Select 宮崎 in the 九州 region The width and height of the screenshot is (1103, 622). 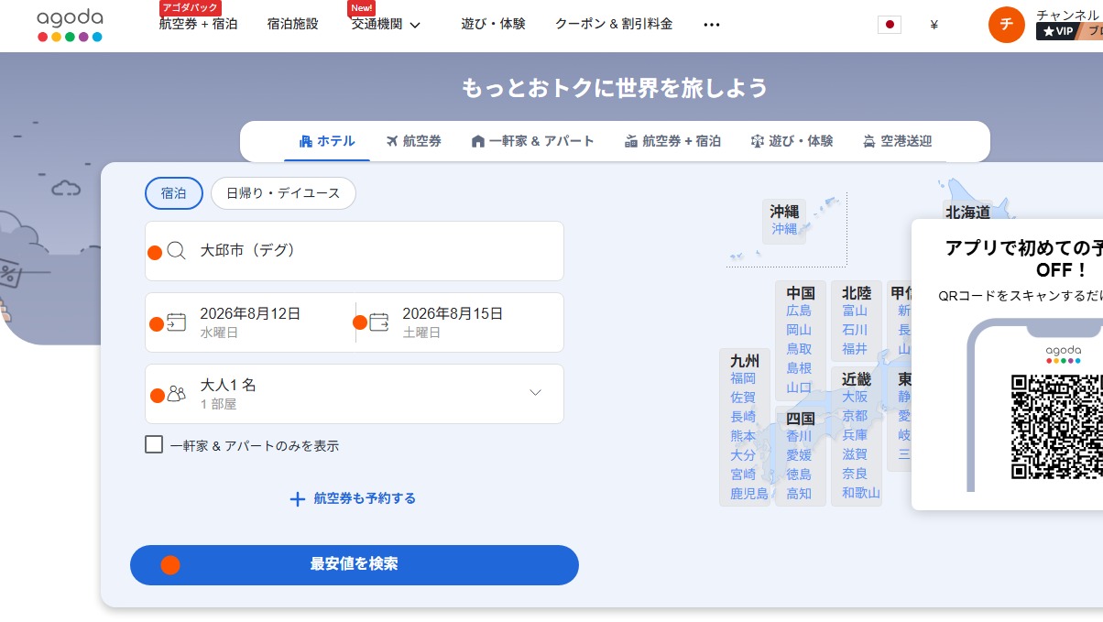(743, 475)
